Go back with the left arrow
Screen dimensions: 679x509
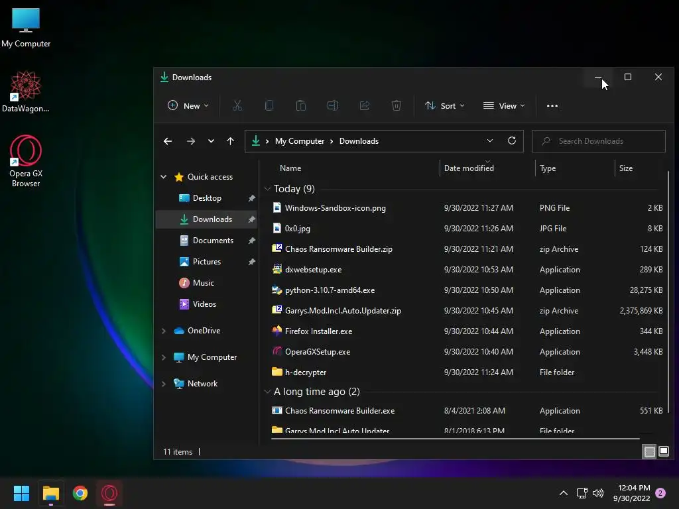(x=168, y=141)
